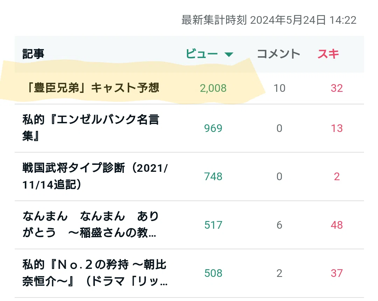Image resolution: width=378 pixels, height=301 pixels.
Task: Click the 517 view count
Action: click(213, 225)
